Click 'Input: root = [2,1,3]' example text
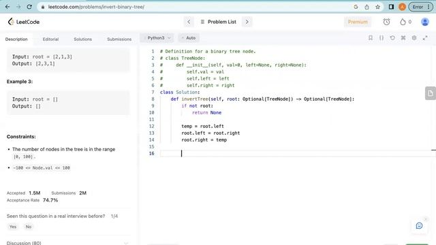This screenshot has height=245, width=436. coord(42,56)
